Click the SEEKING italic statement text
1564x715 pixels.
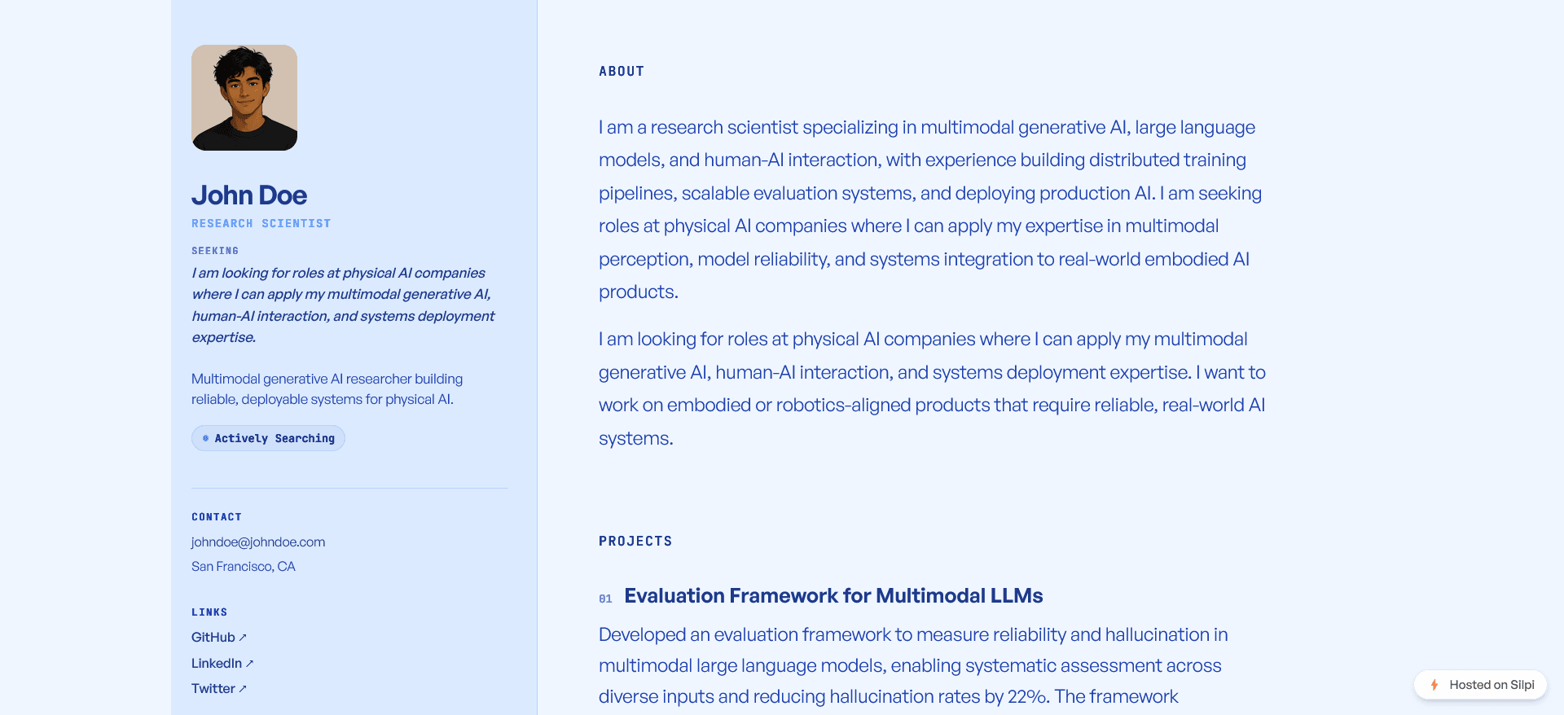coord(343,305)
